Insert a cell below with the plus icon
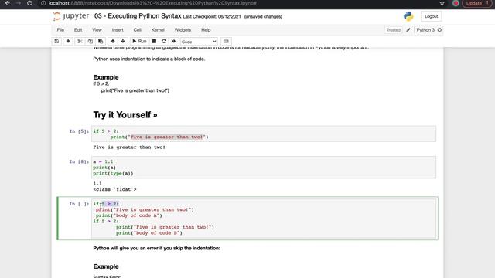This screenshot has width=495, height=278. click(x=68, y=41)
